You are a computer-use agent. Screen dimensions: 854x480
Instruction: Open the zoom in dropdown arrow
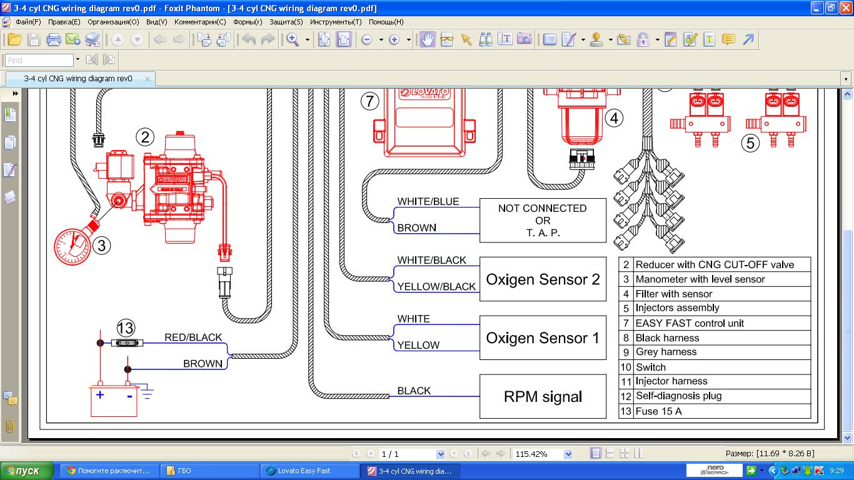tap(408, 39)
